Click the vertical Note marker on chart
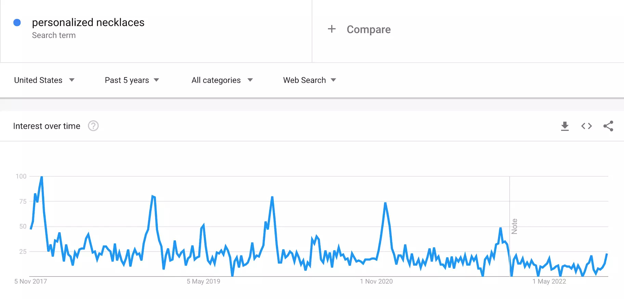Viewport: 624px width, 299px height. click(514, 226)
